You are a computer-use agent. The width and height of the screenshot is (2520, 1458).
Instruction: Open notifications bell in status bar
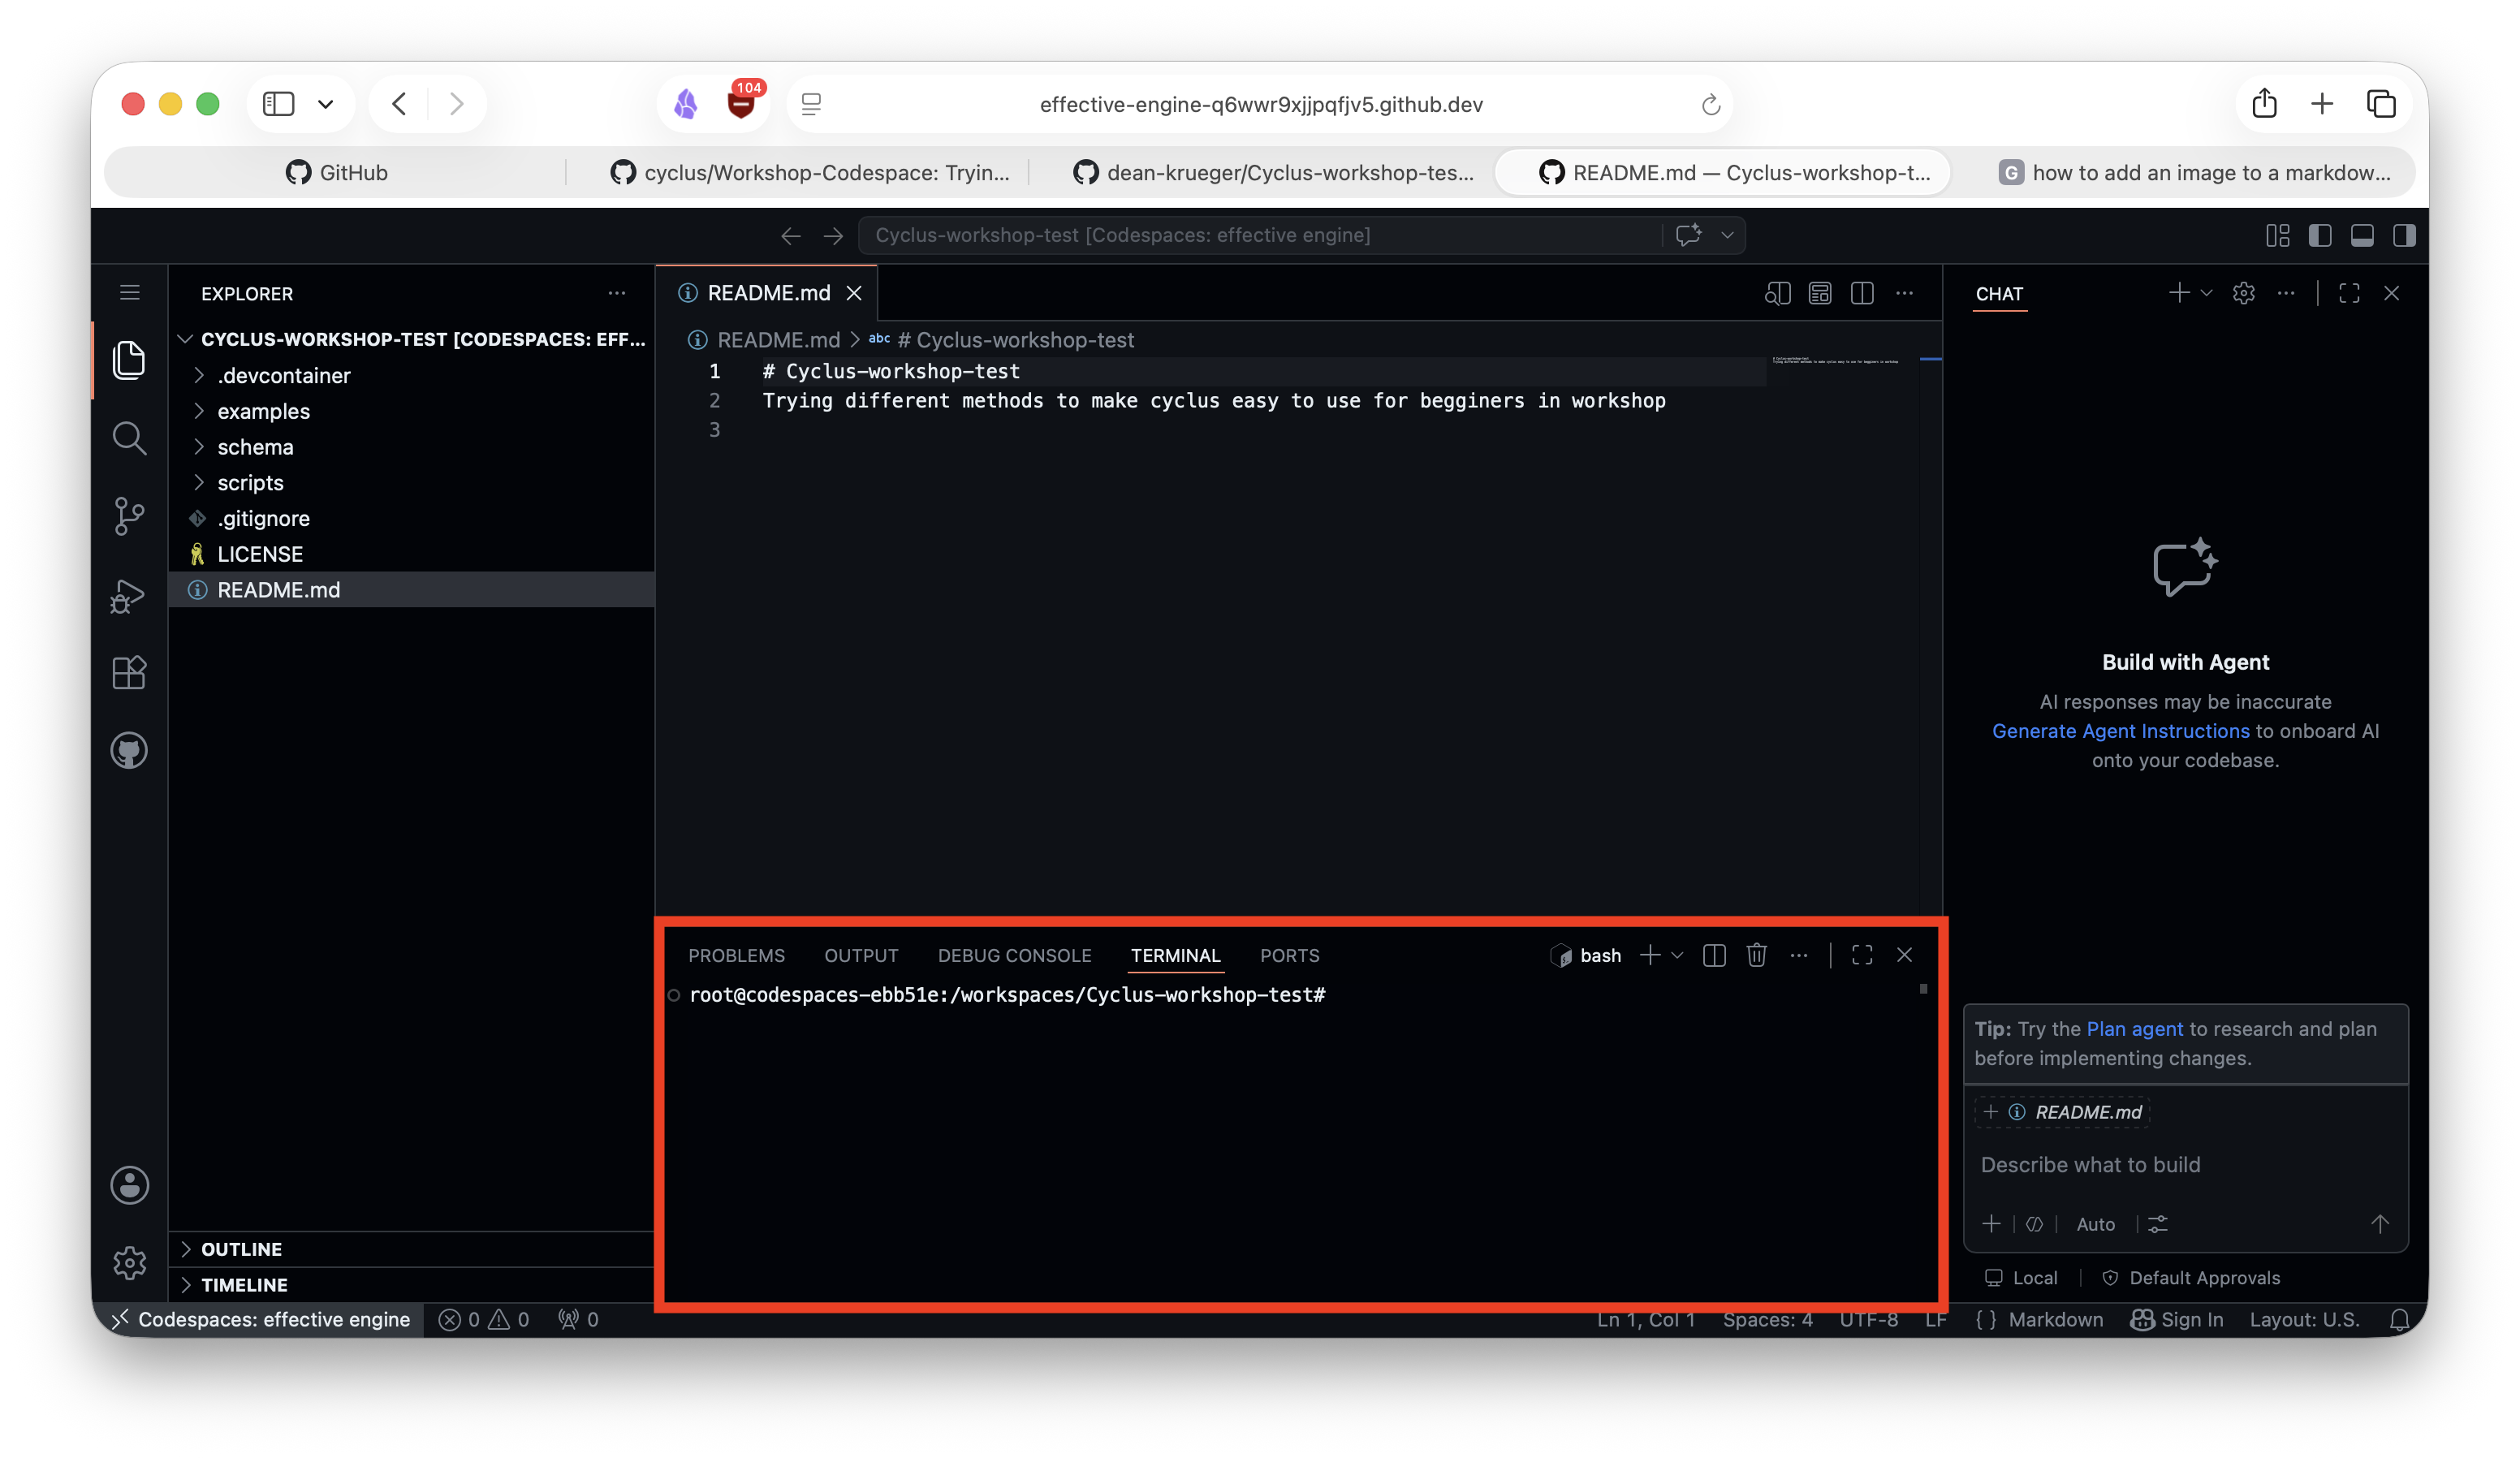(x=2399, y=1320)
